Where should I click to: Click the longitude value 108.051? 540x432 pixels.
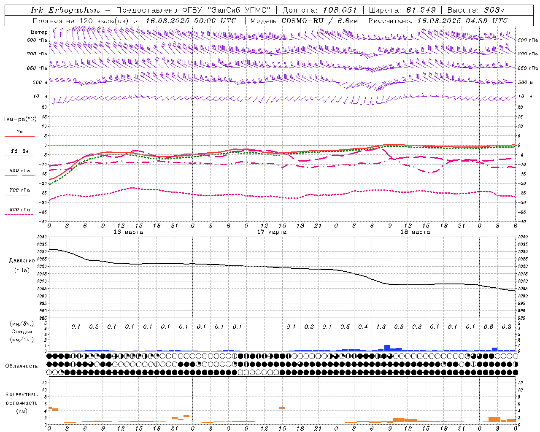click(340, 10)
